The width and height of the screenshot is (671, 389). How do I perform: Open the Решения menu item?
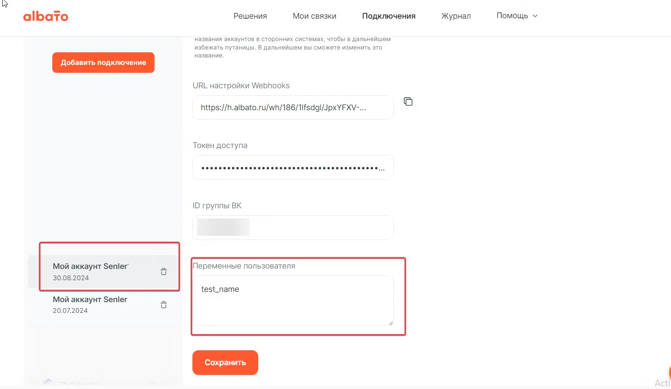click(250, 16)
